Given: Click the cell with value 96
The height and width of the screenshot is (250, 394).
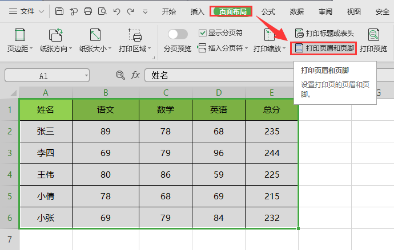Looking at the screenshot, I should pos(219,153).
